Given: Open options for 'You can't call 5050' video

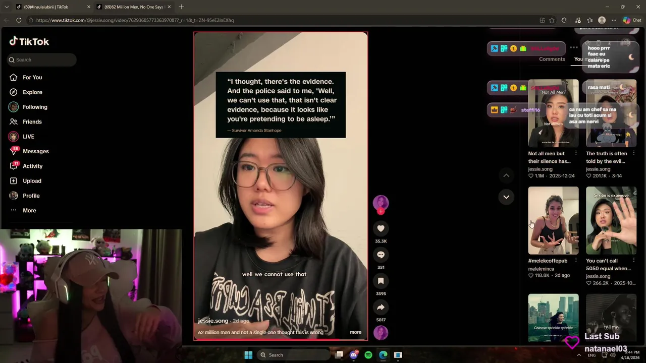Looking at the screenshot, I should point(634,261).
